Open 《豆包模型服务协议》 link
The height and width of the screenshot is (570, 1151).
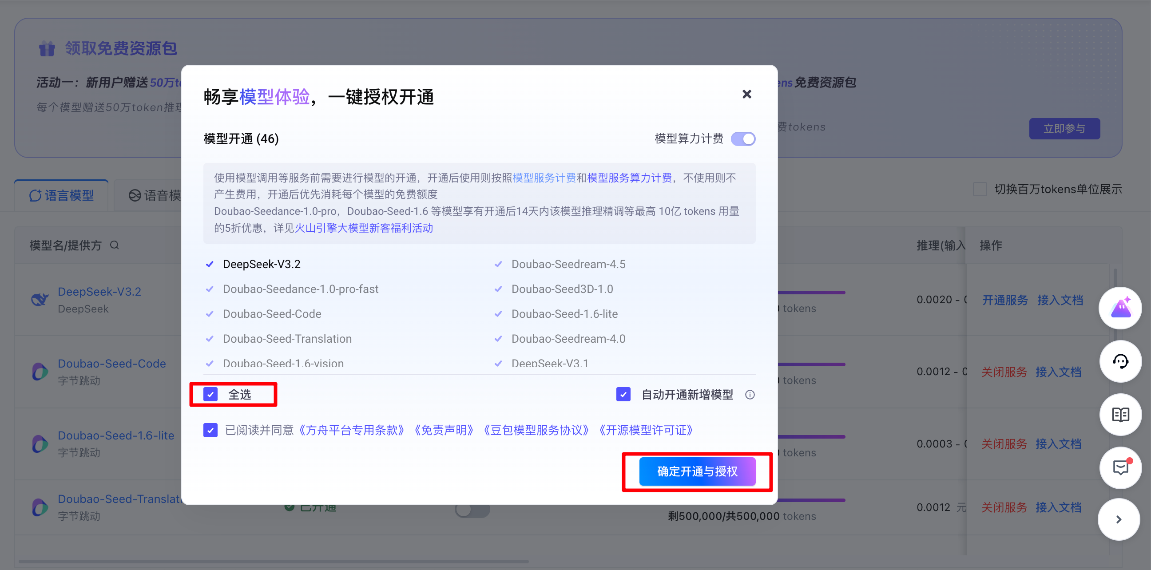click(536, 430)
